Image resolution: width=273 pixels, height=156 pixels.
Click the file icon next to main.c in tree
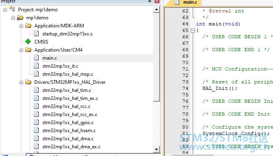(36, 58)
